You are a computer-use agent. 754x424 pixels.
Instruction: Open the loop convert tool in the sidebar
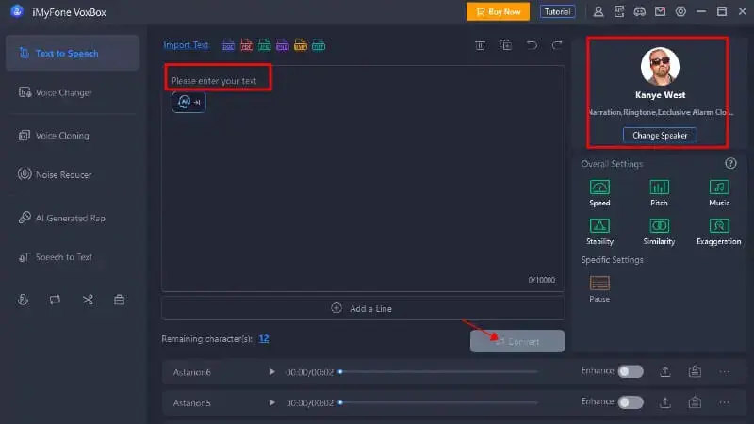[x=55, y=300]
